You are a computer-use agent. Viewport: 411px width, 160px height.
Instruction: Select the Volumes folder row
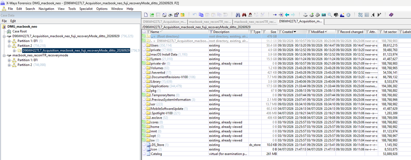(x=276, y=68)
